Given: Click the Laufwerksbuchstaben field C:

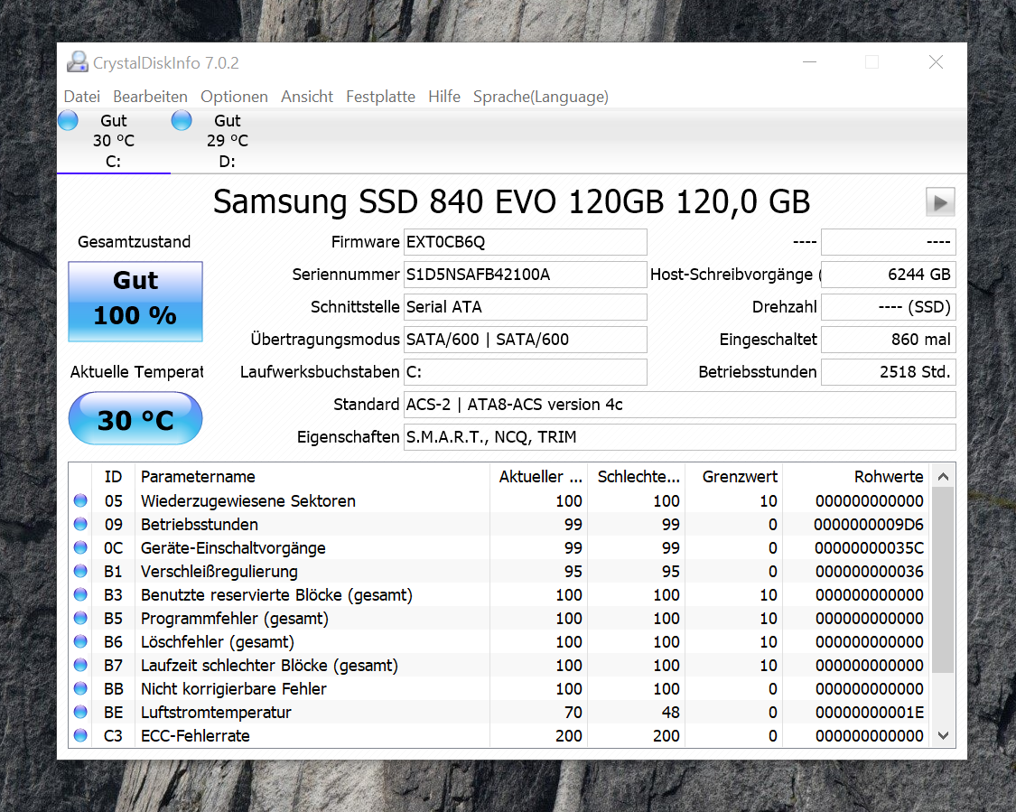Looking at the screenshot, I should click(x=525, y=372).
